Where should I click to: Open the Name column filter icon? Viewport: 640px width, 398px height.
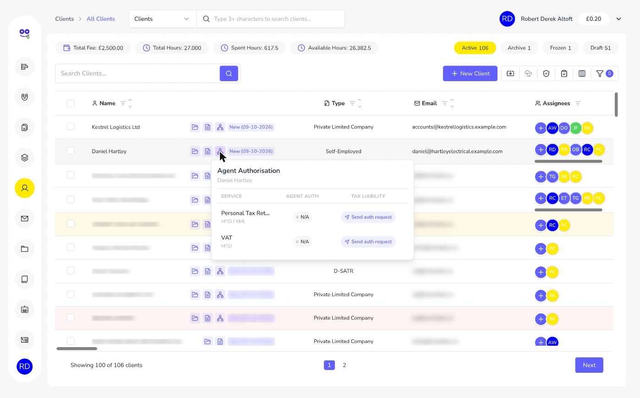pyautogui.click(x=123, y=104)
